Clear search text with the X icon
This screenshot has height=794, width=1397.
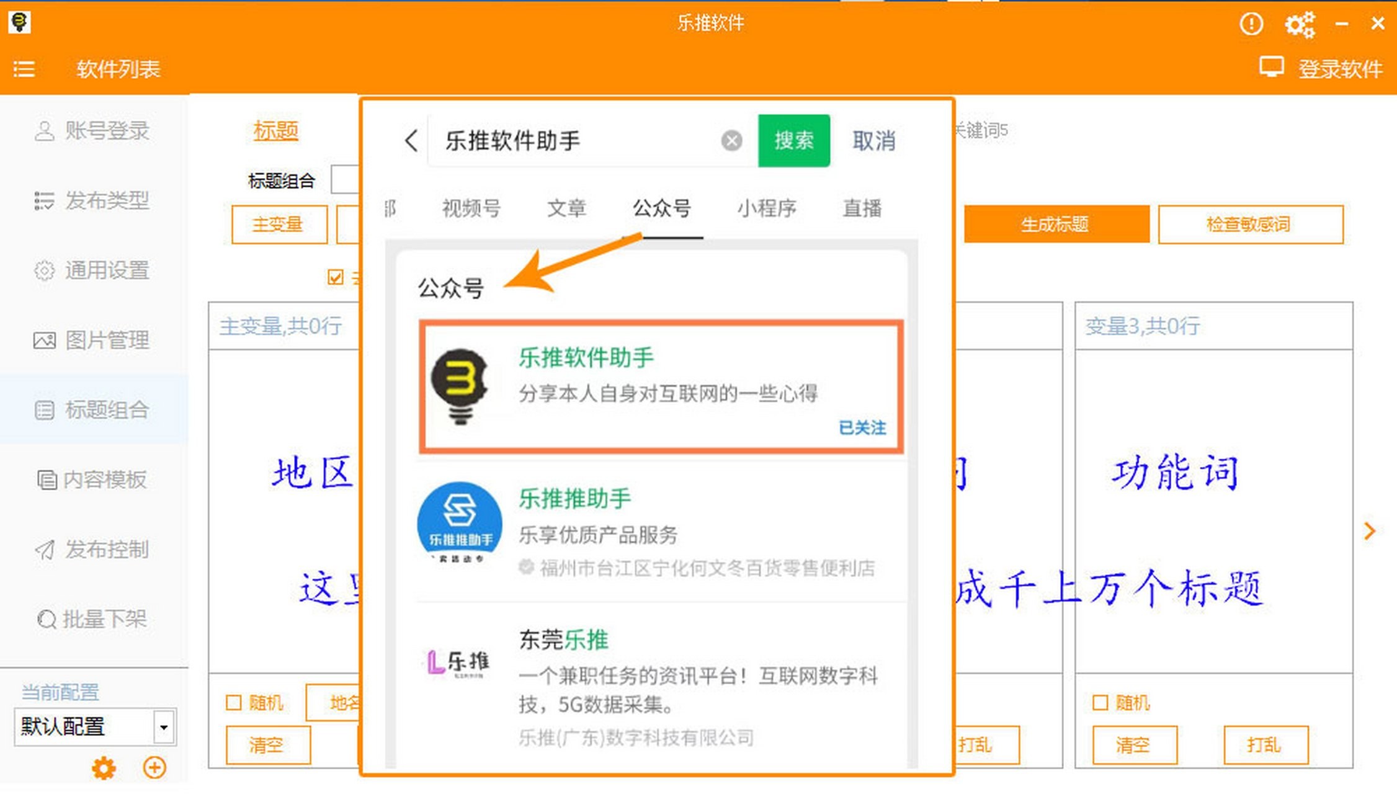(732, 141)
